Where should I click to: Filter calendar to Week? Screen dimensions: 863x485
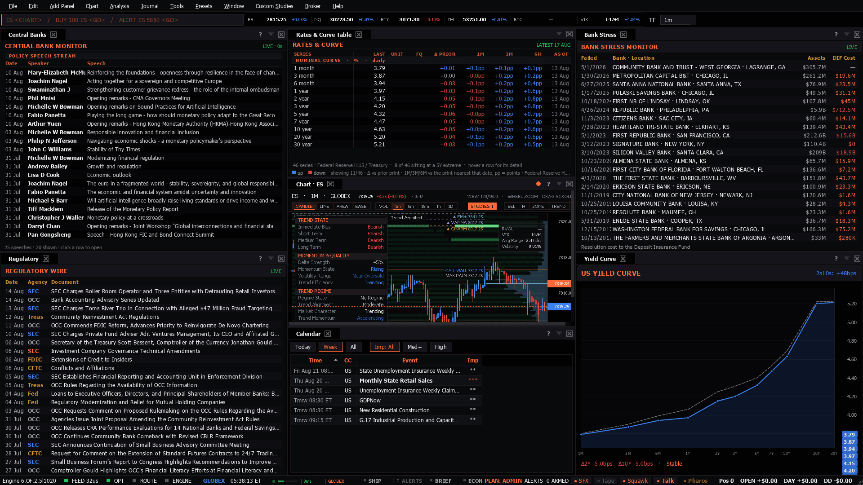coord(330,347)
